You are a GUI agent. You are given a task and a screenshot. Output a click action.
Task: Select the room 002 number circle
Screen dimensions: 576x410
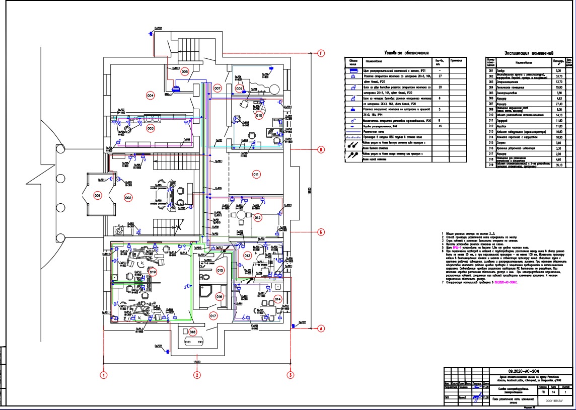point(128,198)
